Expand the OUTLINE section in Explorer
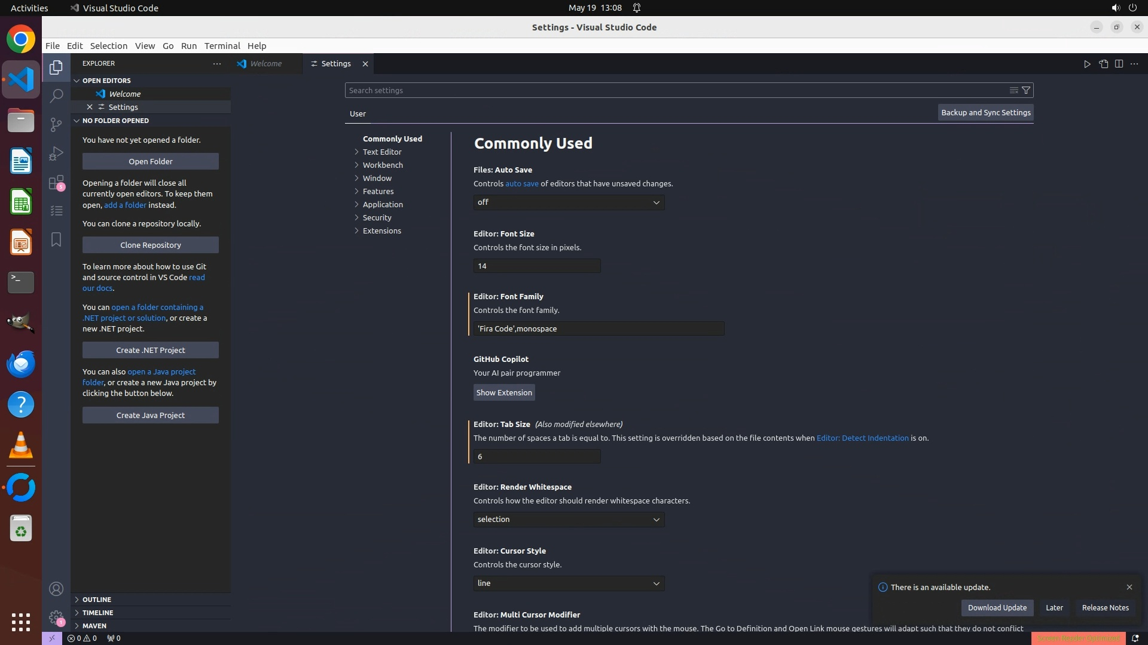1148x645 pixels. (97, 600)
